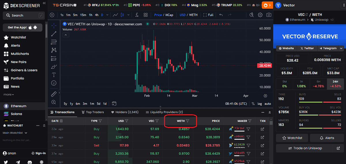346x164 pixels.
Task: Click the Search input field
Action: click(x=24, y=15)
